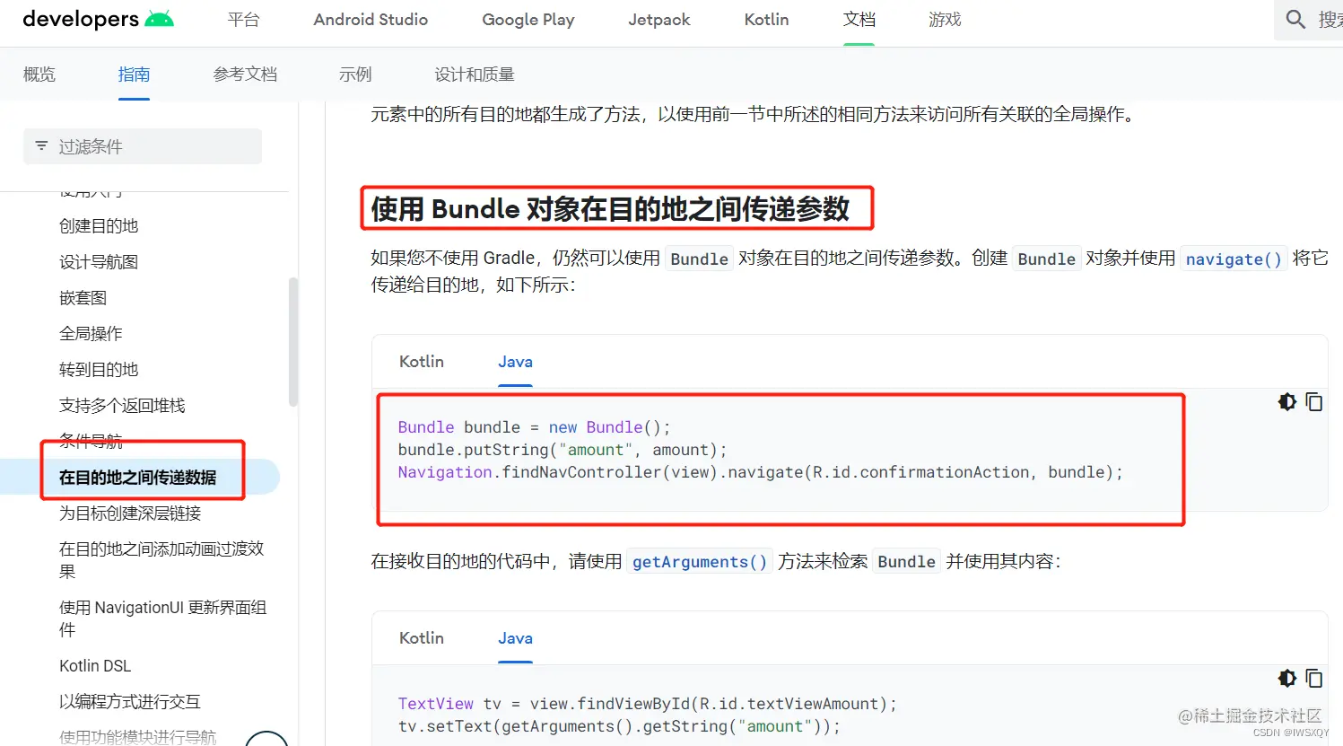Select Java tab in first code block
The image size is (1343, 746).
pos(515,362)
